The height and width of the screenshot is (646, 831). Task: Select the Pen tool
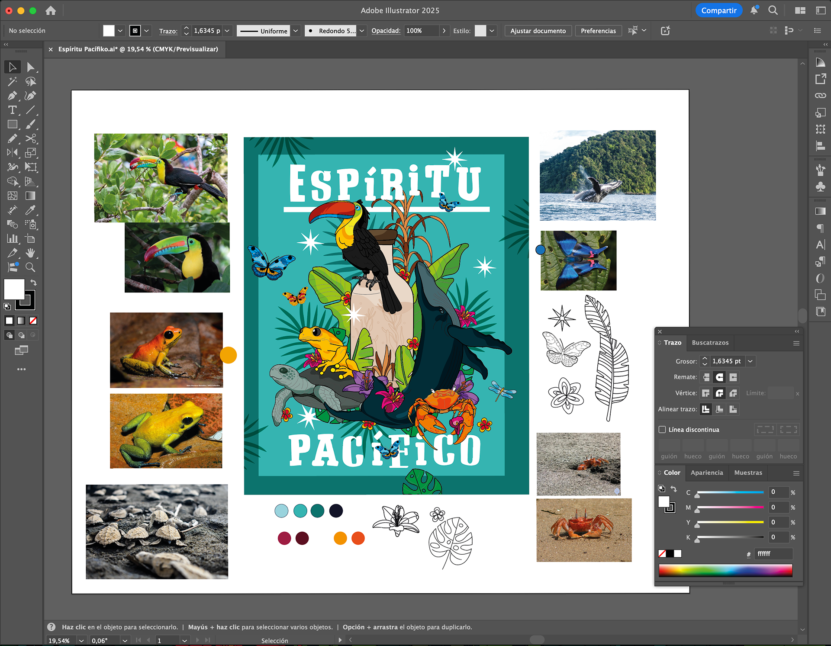click(x=12, y=96)
